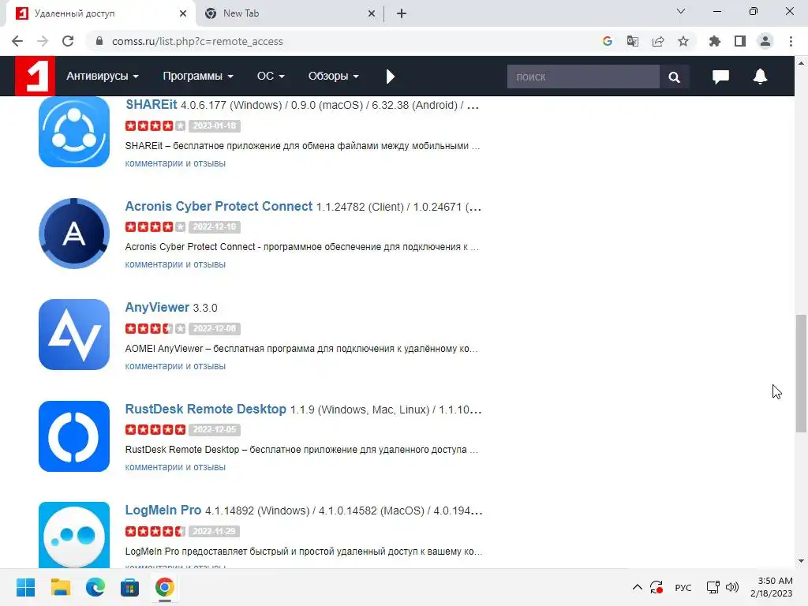
Task: Click the AnyViewer app icon
Action: click(x=74, y=335)
